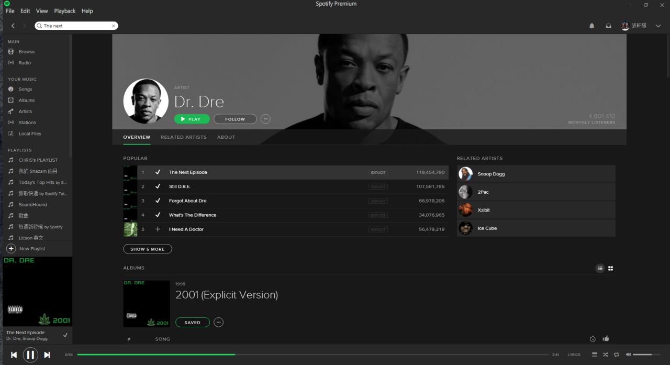Click the 2001 album cover thumbnail
The image size is (670, 365).
click(x=147, y=304)
